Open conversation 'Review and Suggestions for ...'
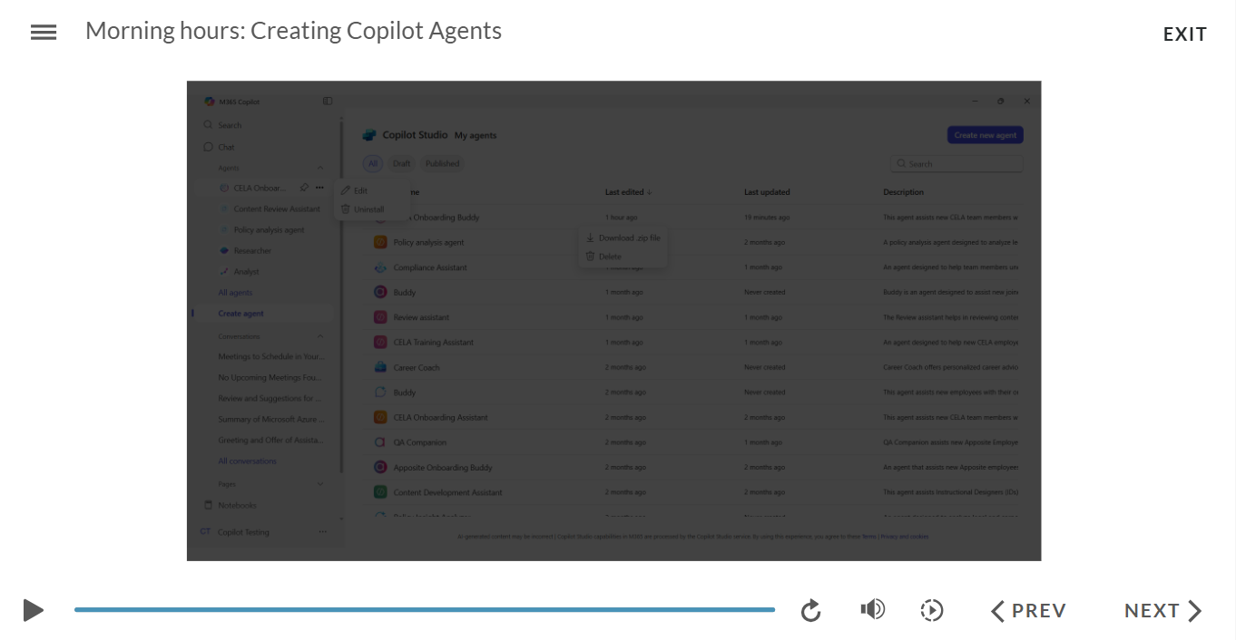Image resolution: width=1236 pixels, height=640 pixels. (x=270, y=399)
